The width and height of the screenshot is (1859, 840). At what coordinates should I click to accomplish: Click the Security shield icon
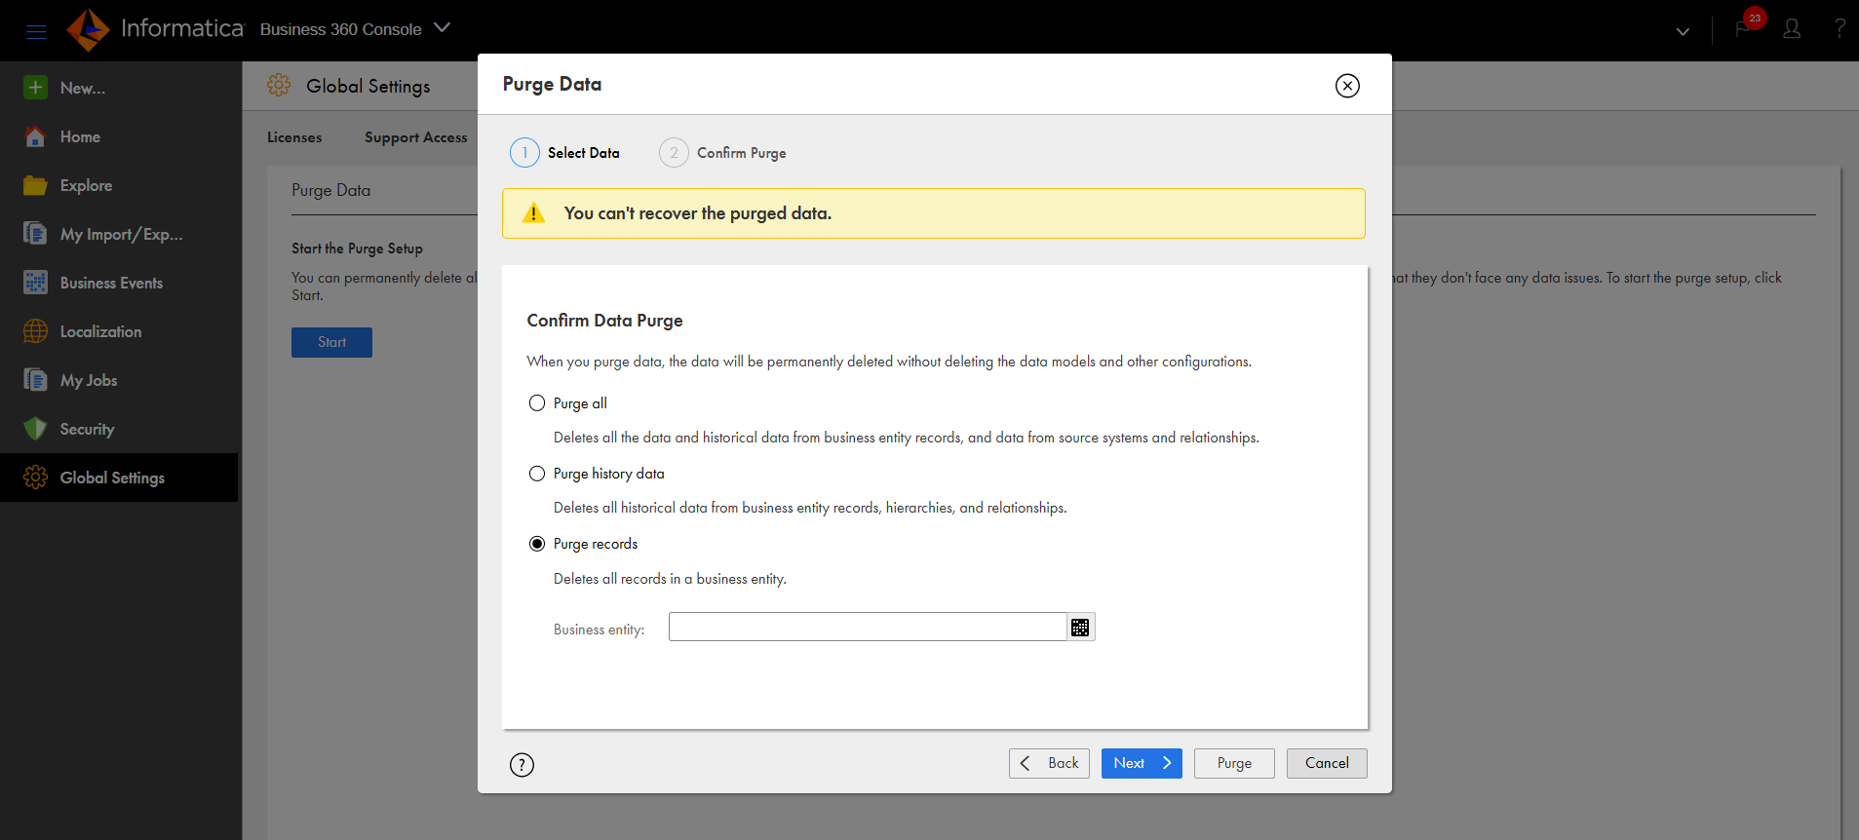click(36, 429)
